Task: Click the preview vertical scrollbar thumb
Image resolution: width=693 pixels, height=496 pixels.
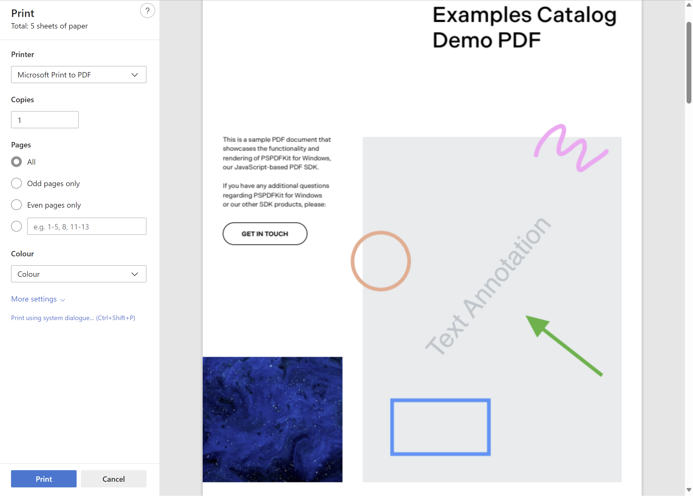Action: point(689,63)
